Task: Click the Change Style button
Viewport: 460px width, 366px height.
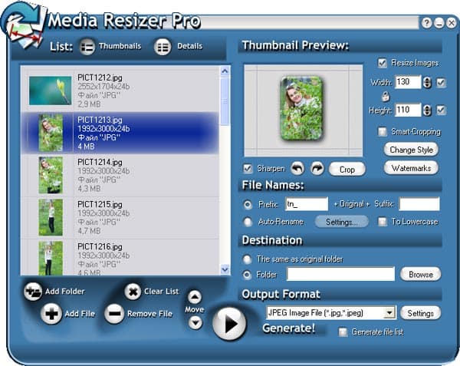Action: [x=411, y=150]
